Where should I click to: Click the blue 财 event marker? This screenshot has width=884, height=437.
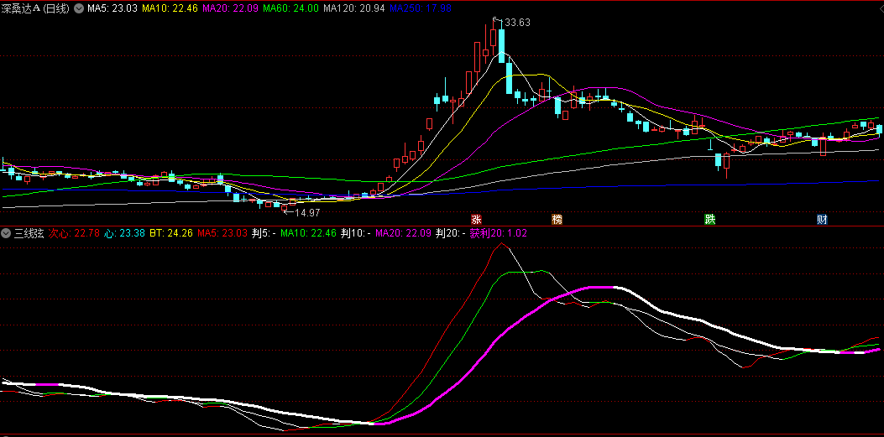[822, 219]
